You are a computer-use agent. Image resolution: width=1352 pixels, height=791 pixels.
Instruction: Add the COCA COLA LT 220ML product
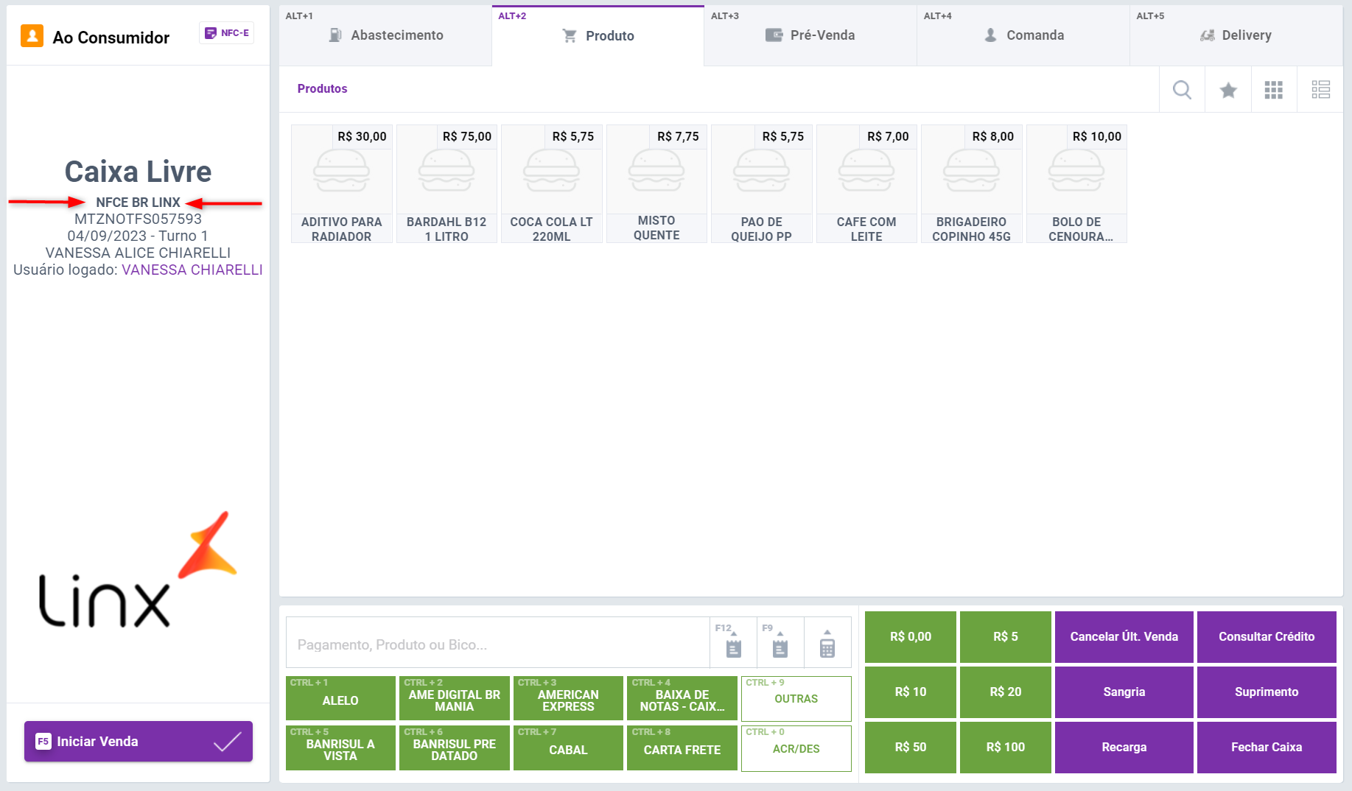pyautogui.click(x=551, y=184)
